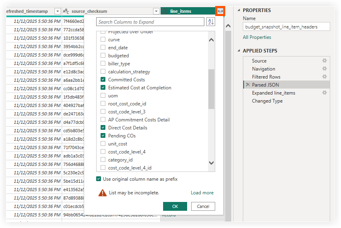Check the curve column checkbox
The width and height of the screenshot is (341, 228).
point(103,40)
